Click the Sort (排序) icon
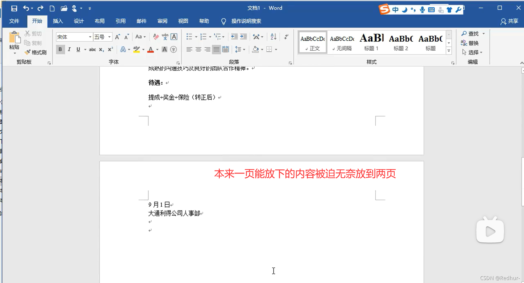The image size is (524, 283). click(273, 36)
